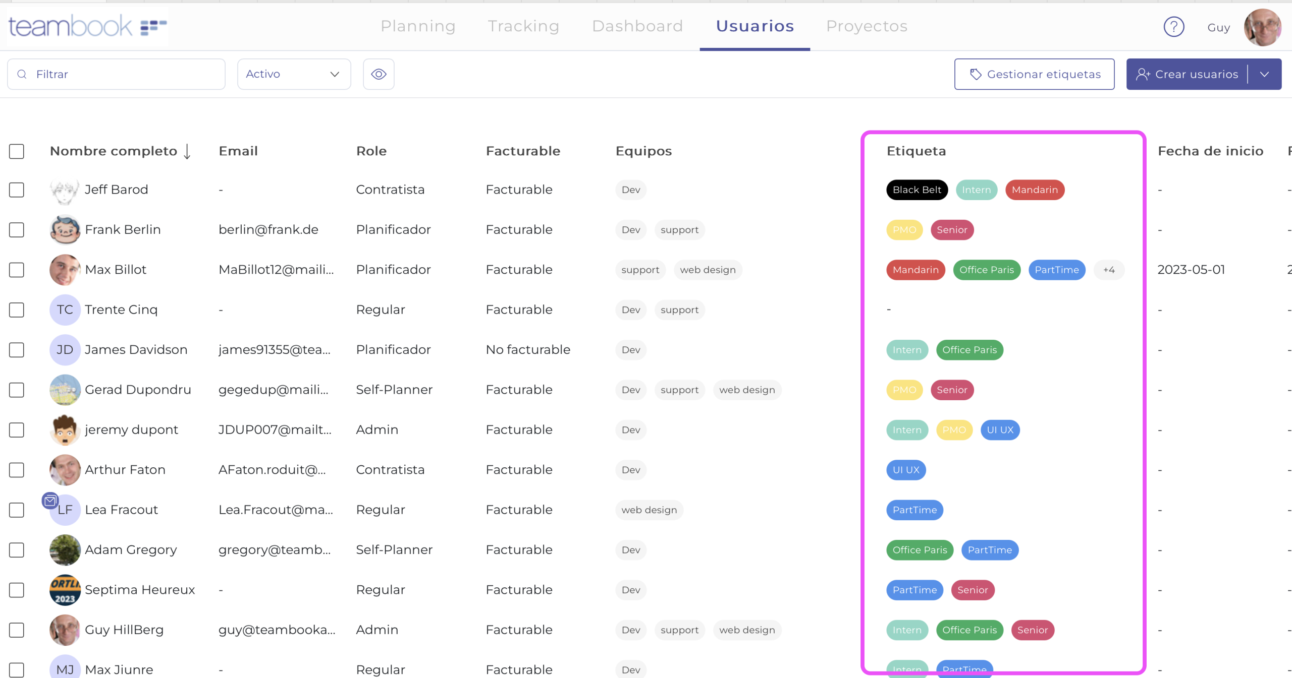This screenshot has width=1292, height=678.
Task: Click the Crear usuarios button
Action: pyautogui.click(x=1187, y=74)
